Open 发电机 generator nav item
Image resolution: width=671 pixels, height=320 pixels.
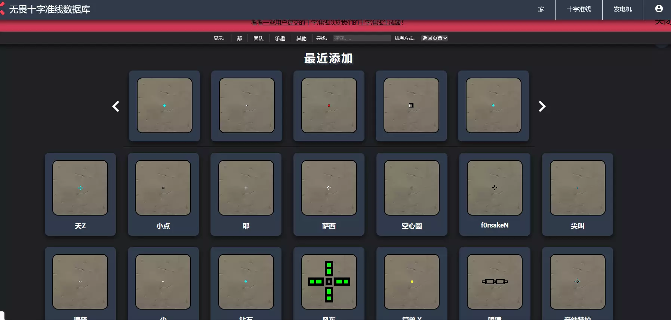tap(622, 9)
